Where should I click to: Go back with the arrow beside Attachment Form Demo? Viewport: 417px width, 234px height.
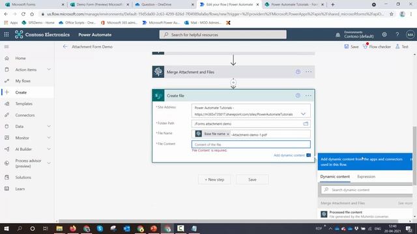(x=65, y=46)
